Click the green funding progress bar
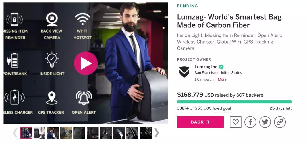This screenshot has height=144, width=307. coord(234,102)
